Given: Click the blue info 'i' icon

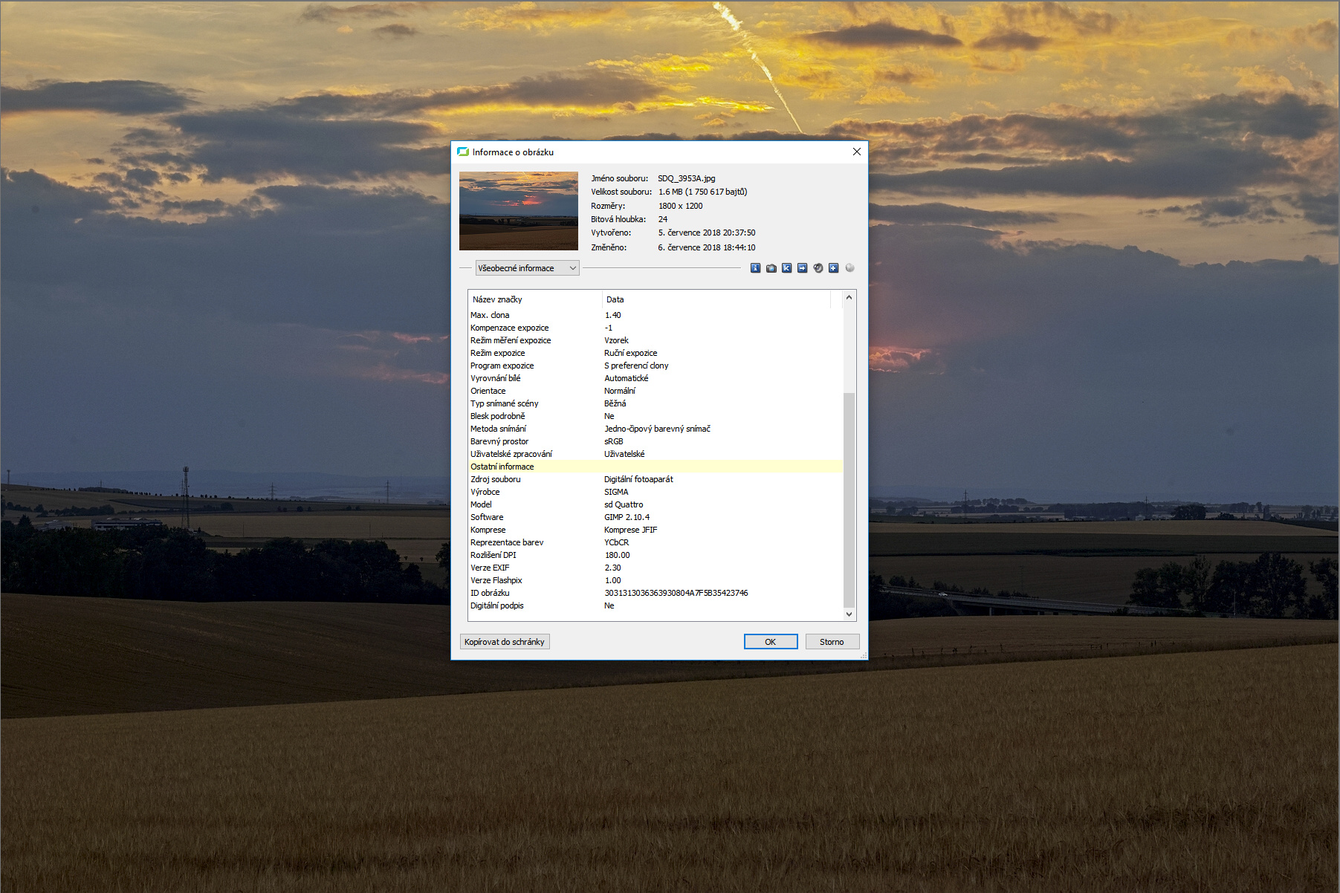Looking at the screenshot, I should (755, 268).
